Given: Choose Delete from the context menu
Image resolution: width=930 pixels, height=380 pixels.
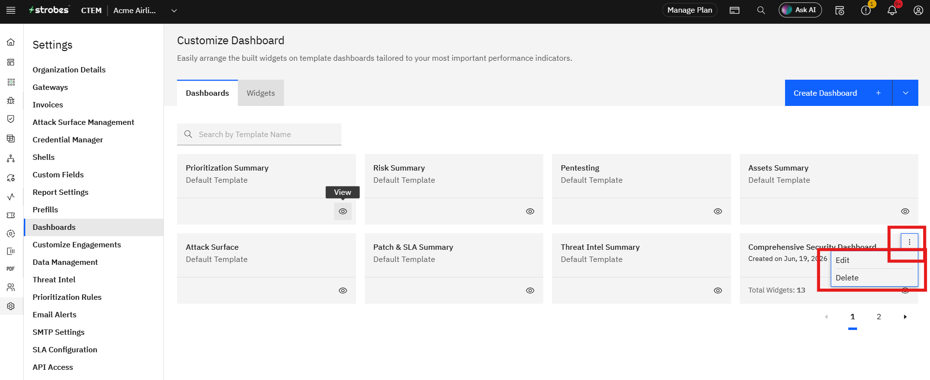Looking at the screenshot, I should tap(875, 278).
